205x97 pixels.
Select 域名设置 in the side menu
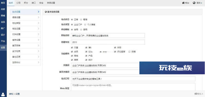(x=25, y=29)
